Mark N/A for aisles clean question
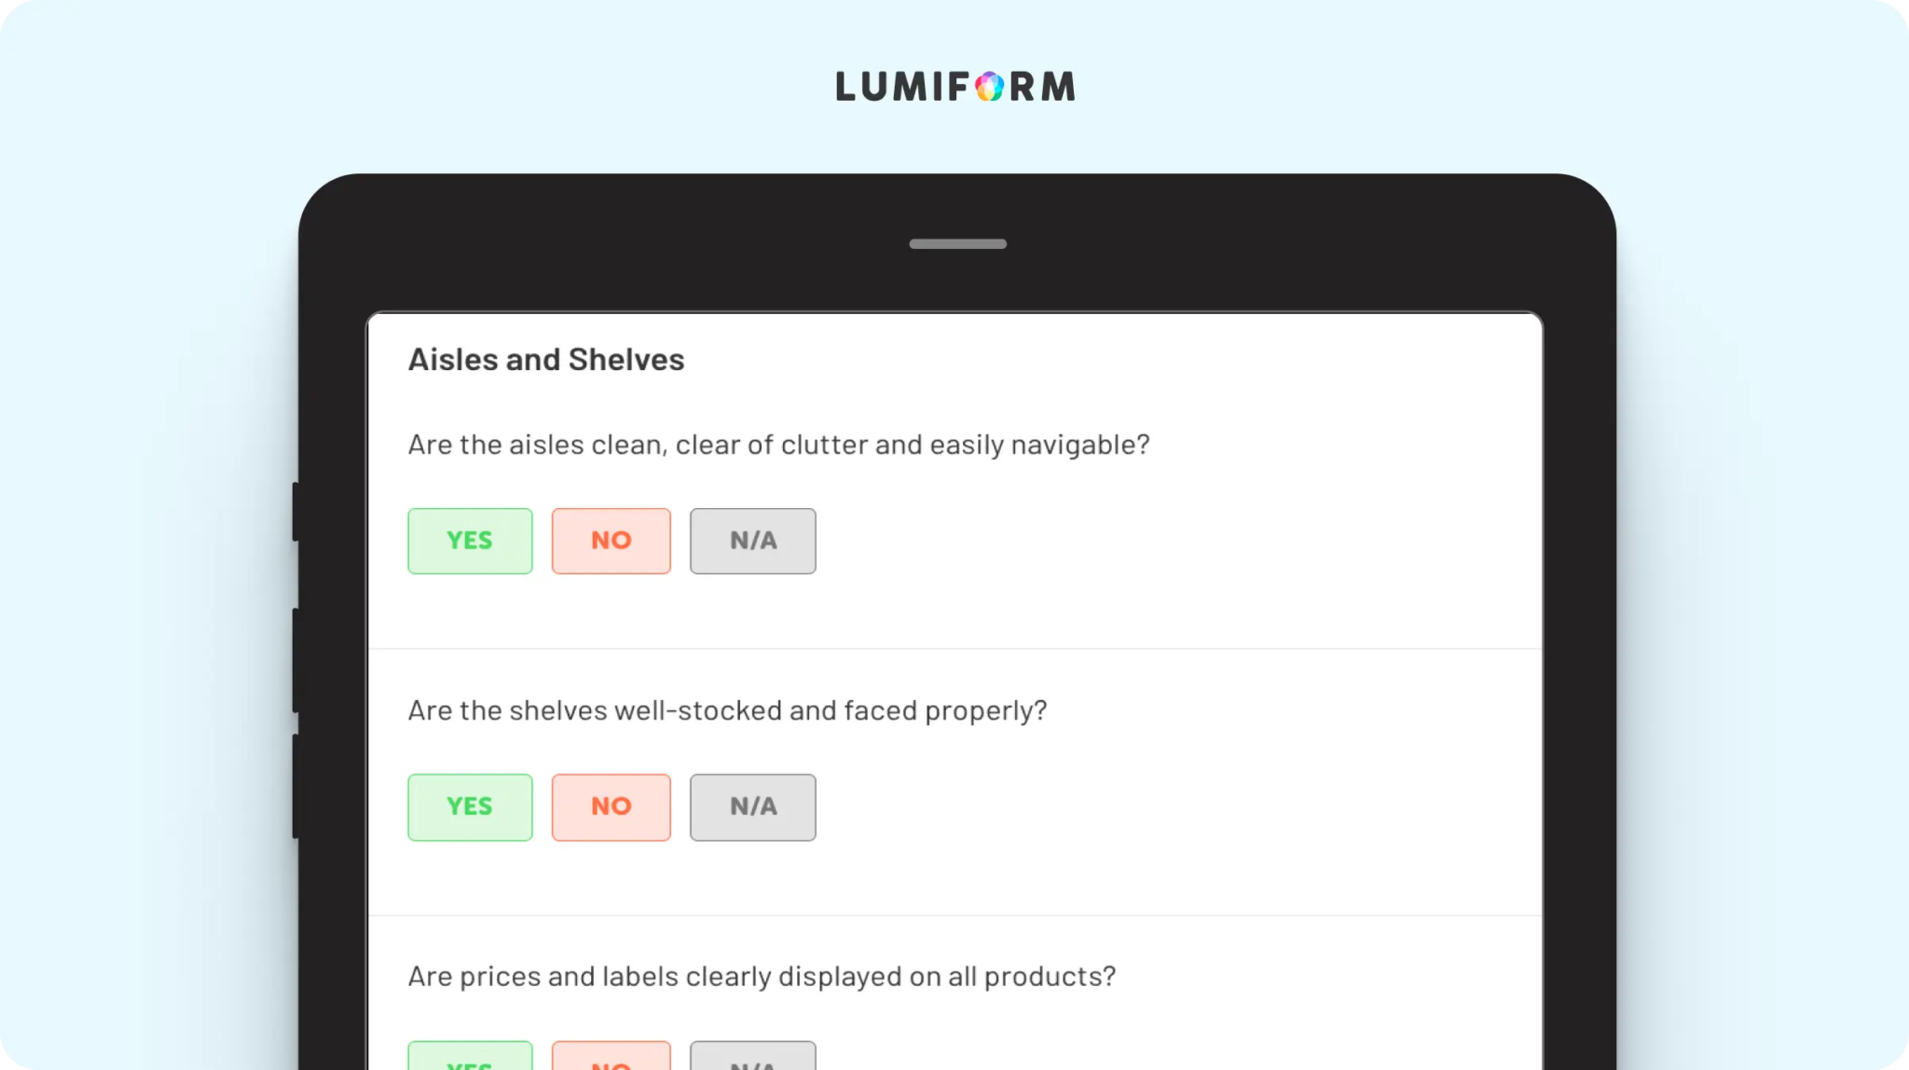This screenshot has height=1070, width=1909. click(x=752, y=541)
